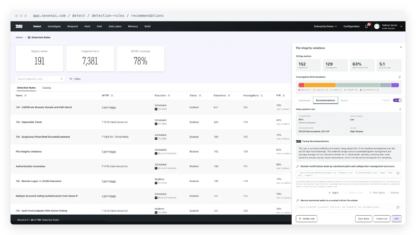The width and height of the screenshot is (416, 235).
Task: Apply the exclude modifications recommendation
Action: [333, 192]
